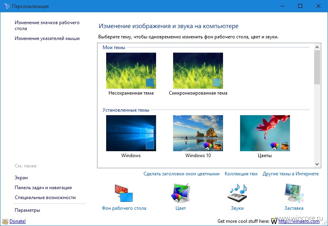Open Изменение значков рабочего стола link

[x=47, y=25]
